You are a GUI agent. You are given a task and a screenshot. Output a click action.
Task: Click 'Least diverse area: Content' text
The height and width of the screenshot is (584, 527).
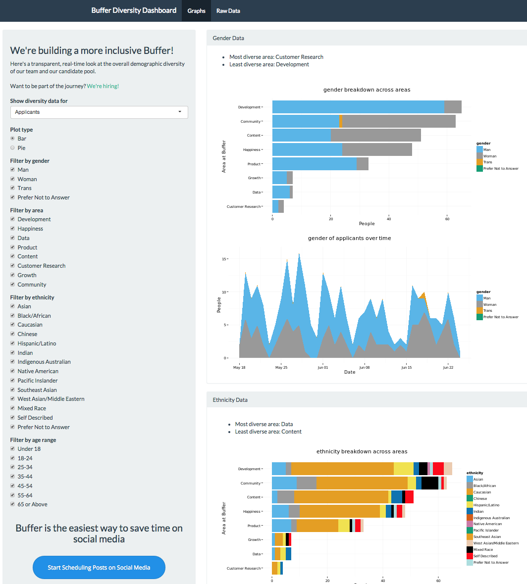268,432
